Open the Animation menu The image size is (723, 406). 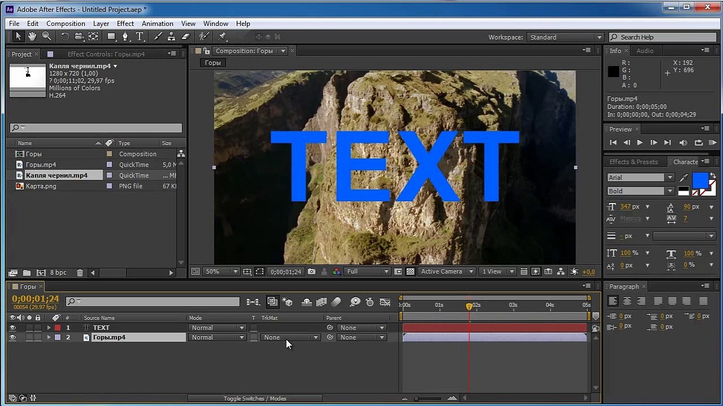pos(157,24)
